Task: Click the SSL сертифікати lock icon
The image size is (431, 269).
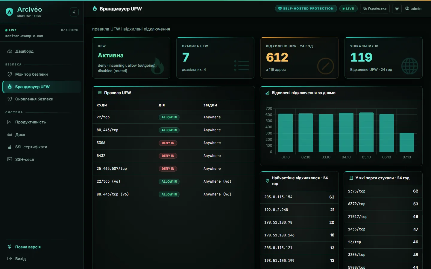Action: (x=10, y=147)
